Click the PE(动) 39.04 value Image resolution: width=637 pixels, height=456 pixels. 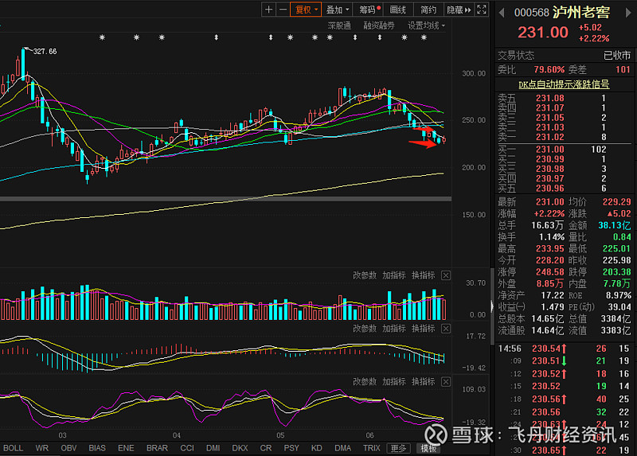pyautogui.click(x=619, y=306)
